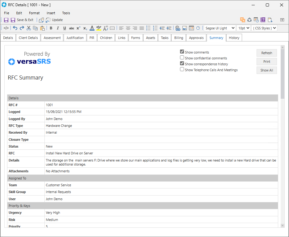Image resolution: width=289 pixels, height=237 pixels.
Task: Click the HTML source code view icon
Action: click(6, 28)
